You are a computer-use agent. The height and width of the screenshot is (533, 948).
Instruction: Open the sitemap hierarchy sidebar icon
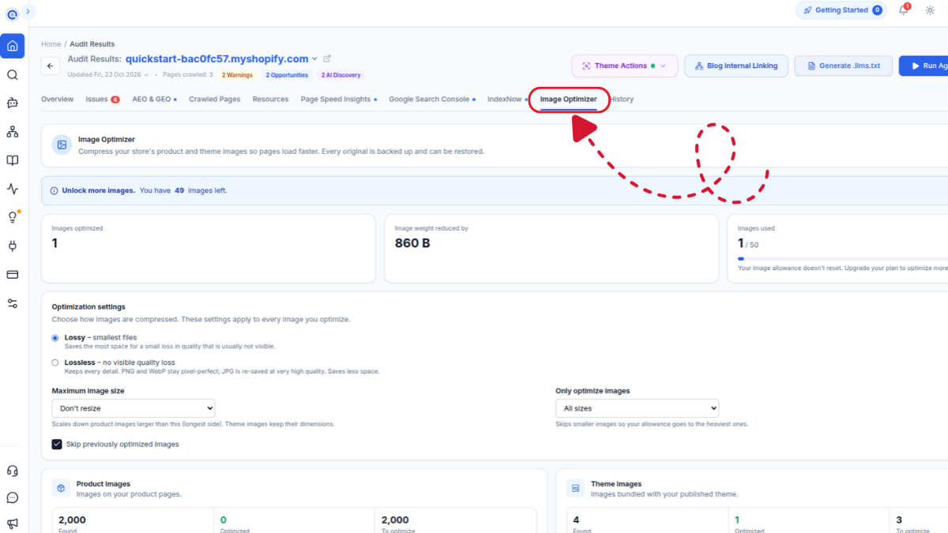(x=13, y=132)
